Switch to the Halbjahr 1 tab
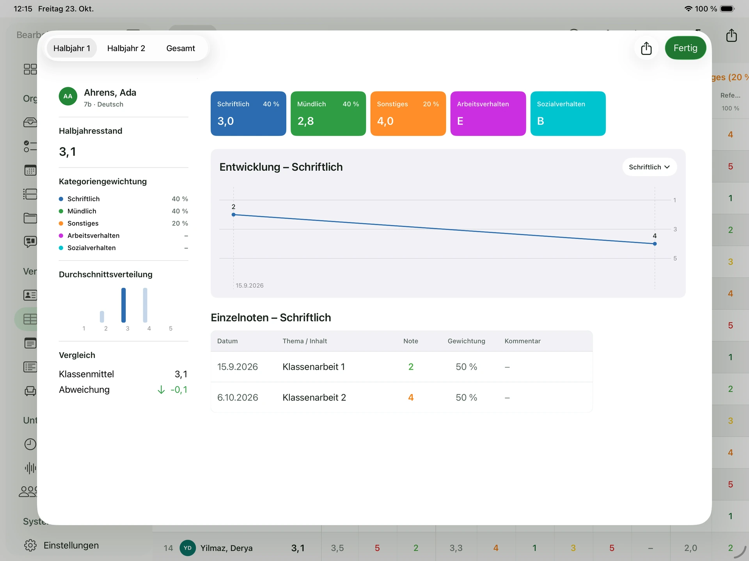 pos(72,48)
